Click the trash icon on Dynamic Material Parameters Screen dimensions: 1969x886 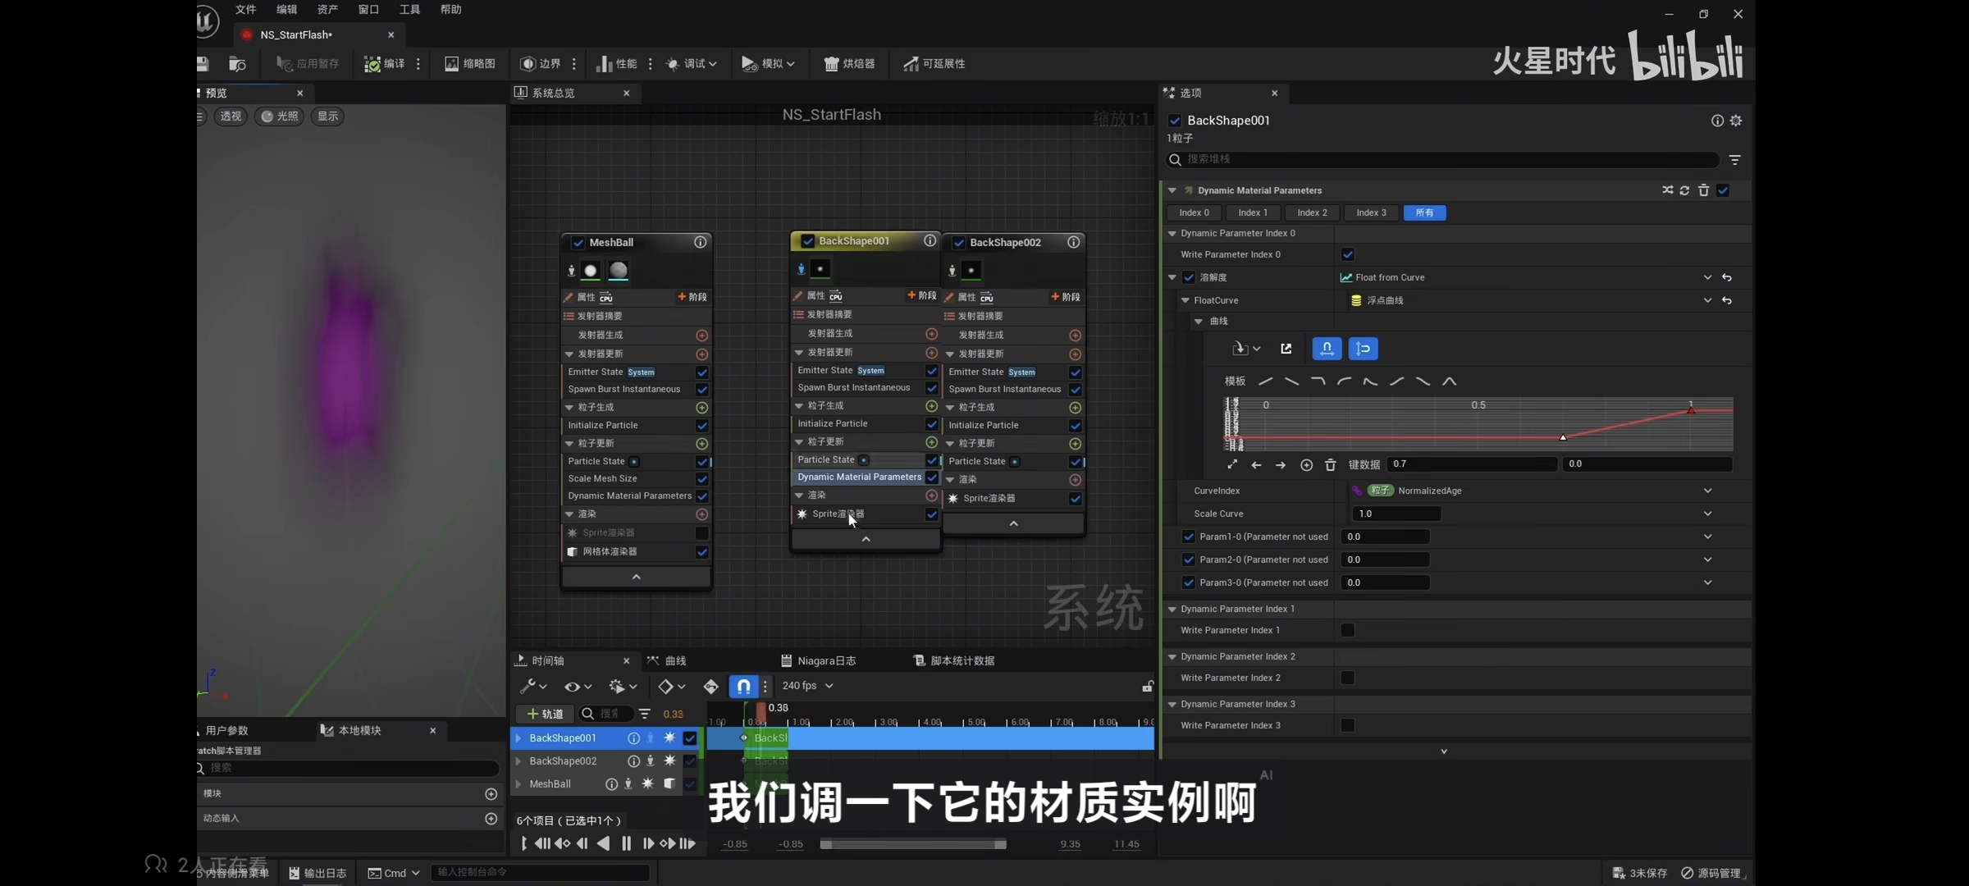tap(1703, 190)
